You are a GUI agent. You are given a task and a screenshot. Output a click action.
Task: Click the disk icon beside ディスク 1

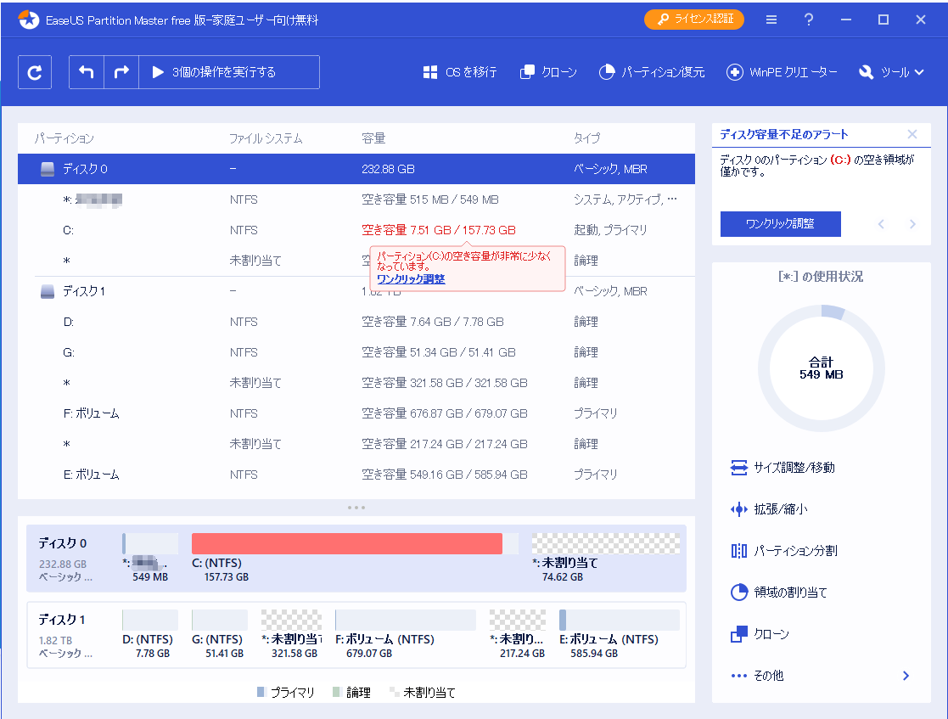coord(48,291)
